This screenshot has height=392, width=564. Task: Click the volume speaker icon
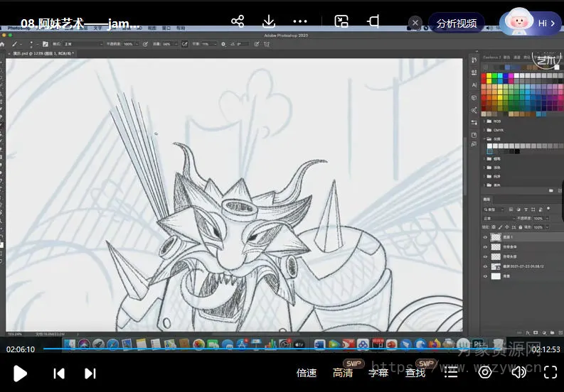519,372
